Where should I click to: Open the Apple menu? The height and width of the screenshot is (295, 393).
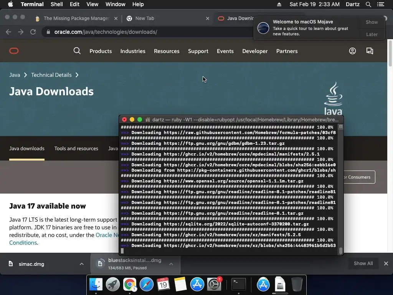10,4
